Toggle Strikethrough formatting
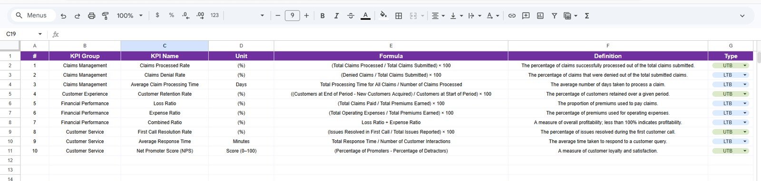This screenshot has width=761, height=181. click(351, 16)
